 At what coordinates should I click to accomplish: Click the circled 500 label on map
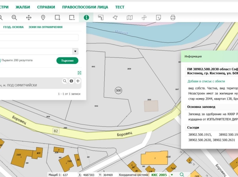(x=118, y=91)
